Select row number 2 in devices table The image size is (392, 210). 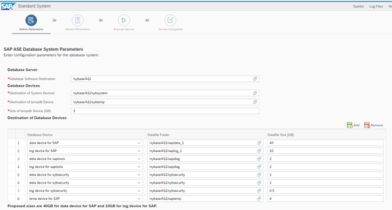pos(18,151)
